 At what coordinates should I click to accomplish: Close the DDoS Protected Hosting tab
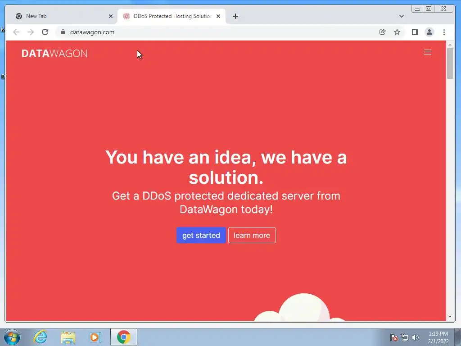218,16
